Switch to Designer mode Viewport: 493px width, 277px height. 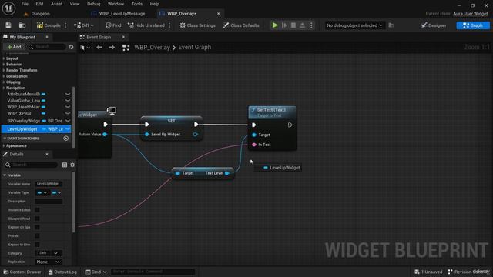(434, 25)
